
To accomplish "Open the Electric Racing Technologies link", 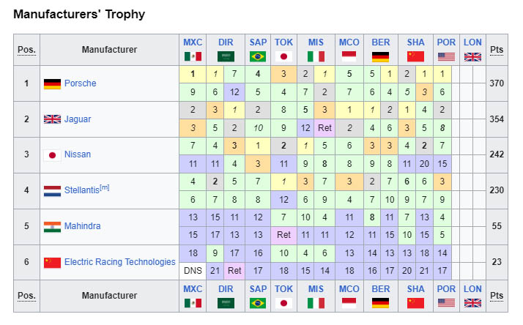I will (119, 262).
